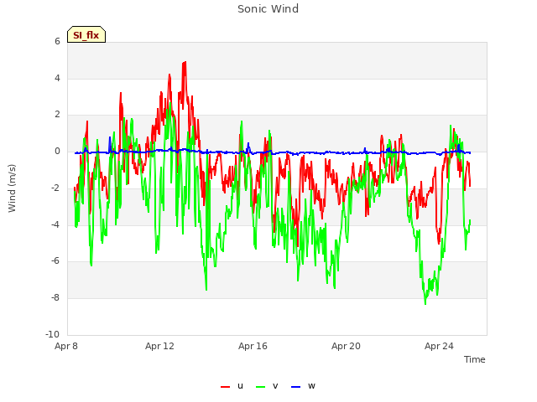Click the -6 y-axis tick label
Viewport: 537px width, 402px height.
[55, 260]
